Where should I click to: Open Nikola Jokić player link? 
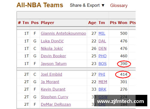(x=52, y=48)
